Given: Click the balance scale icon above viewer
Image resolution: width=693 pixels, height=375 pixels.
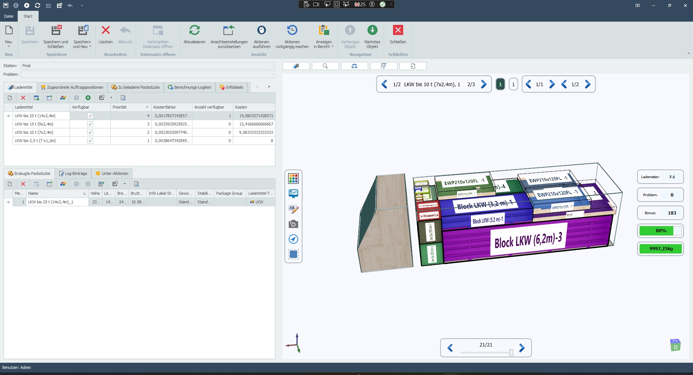Looking at the screenshot, I should pyautogui.click(x=354, y=66).
